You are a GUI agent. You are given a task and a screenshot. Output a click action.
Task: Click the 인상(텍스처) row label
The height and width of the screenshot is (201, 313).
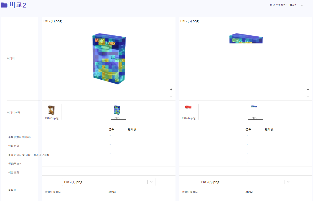[x=15, y=164]
